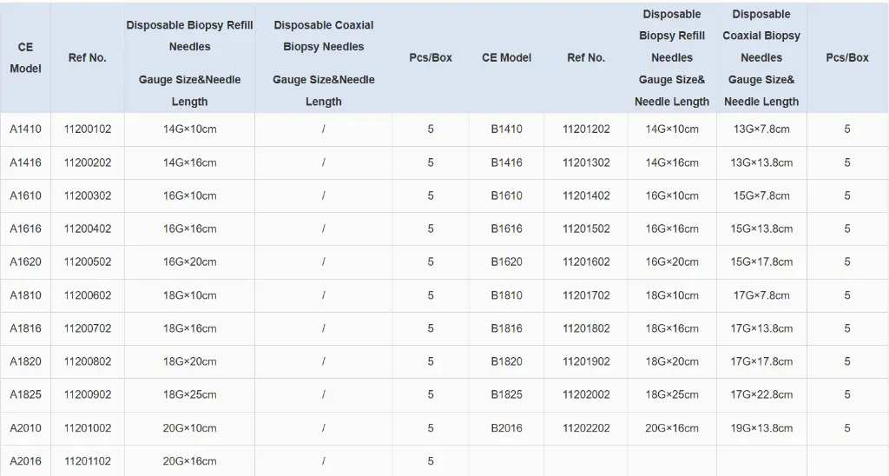Viewport: 889px width, 476px height.
Task: Click the B1620 model cell
Action: 506,261
